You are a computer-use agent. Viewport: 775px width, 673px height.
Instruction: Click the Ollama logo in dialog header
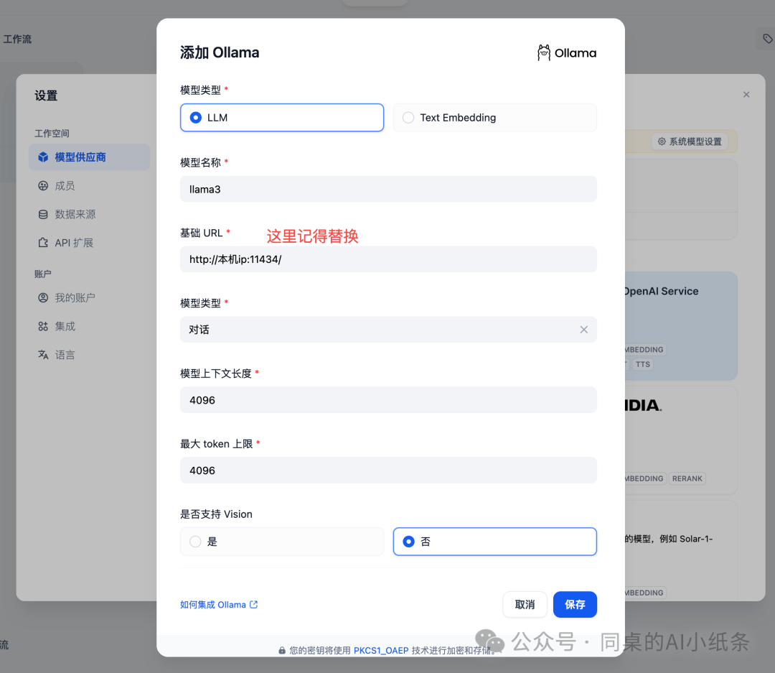[x=566, y=52]
